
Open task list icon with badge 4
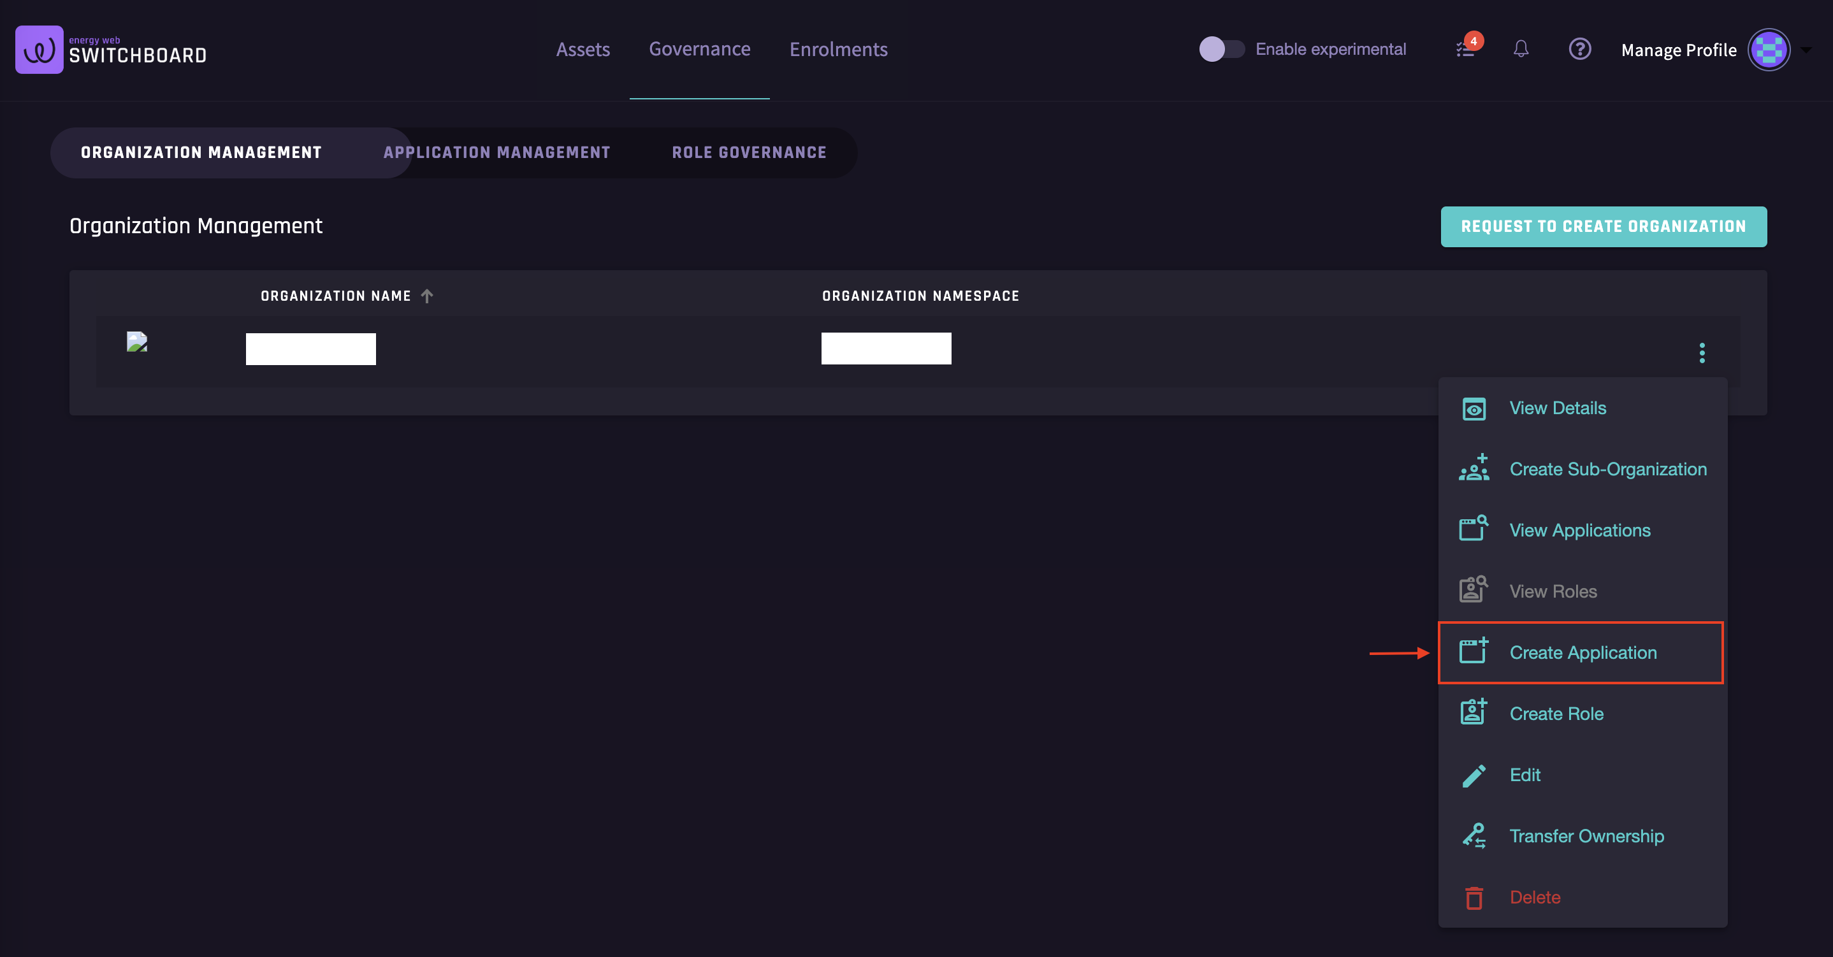click(1465, 49)
